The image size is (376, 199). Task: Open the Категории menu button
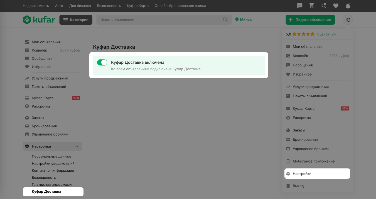click(76, 20)
